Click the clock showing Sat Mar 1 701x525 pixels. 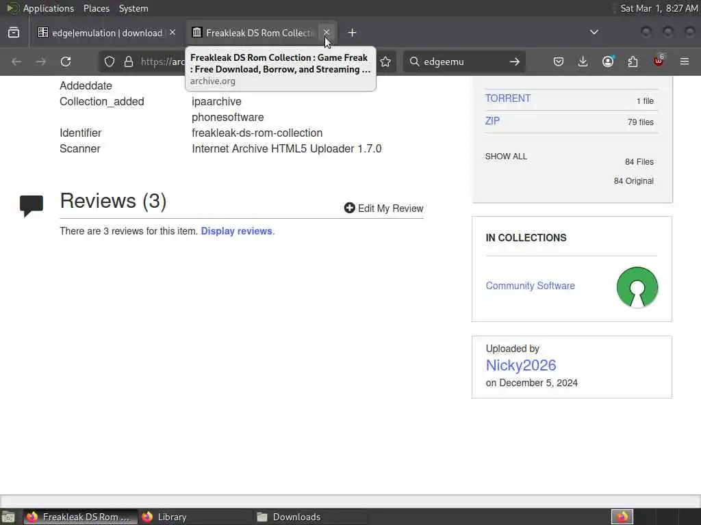[659, 8]
